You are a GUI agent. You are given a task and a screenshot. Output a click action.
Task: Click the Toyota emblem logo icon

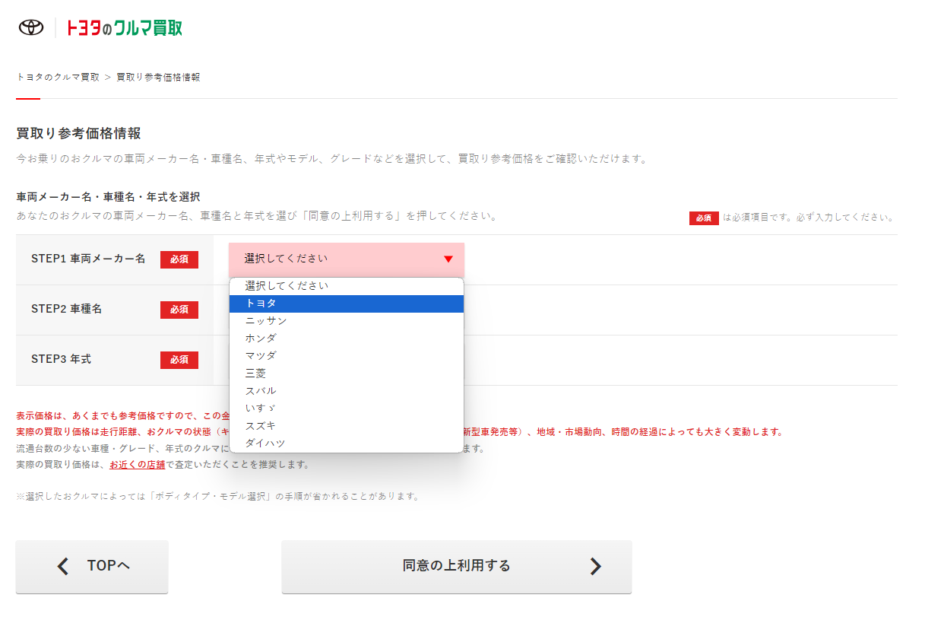[x=31, y=28]
